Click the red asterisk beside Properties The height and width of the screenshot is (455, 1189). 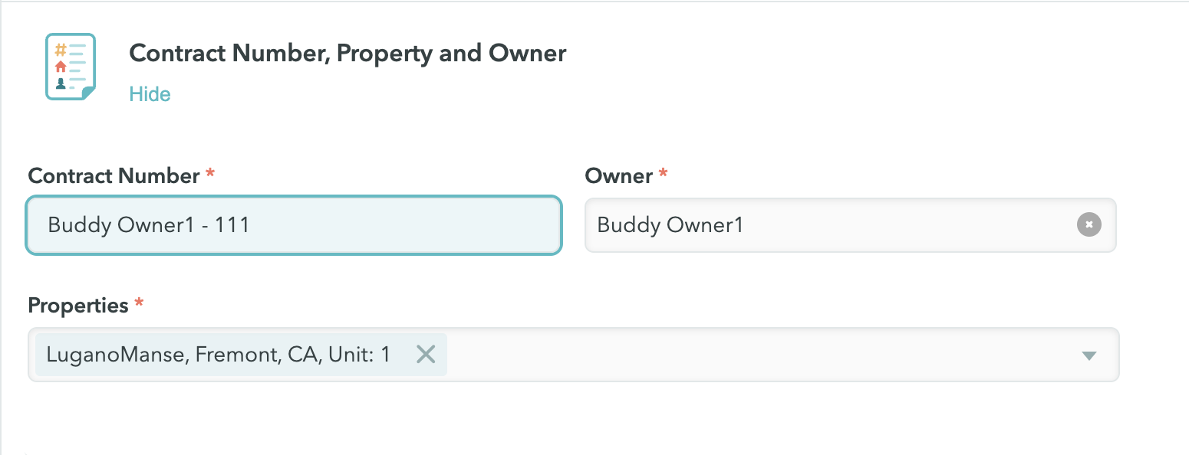coord(139,303)
